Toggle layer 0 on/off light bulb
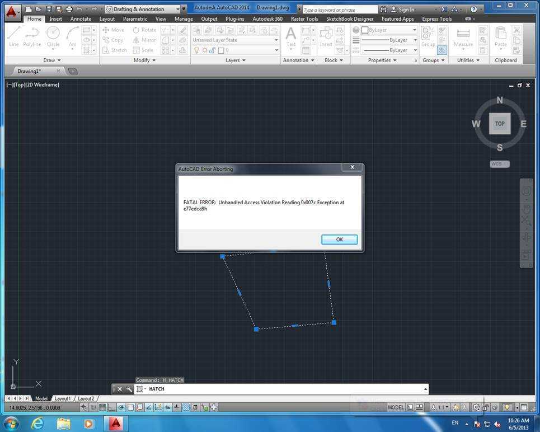This screenshot has width=540, height=432. pos(196,50)
